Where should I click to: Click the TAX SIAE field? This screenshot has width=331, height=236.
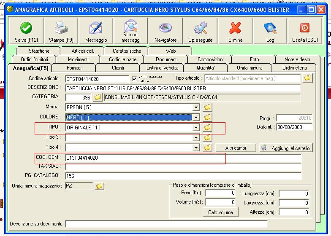(183, 166)
